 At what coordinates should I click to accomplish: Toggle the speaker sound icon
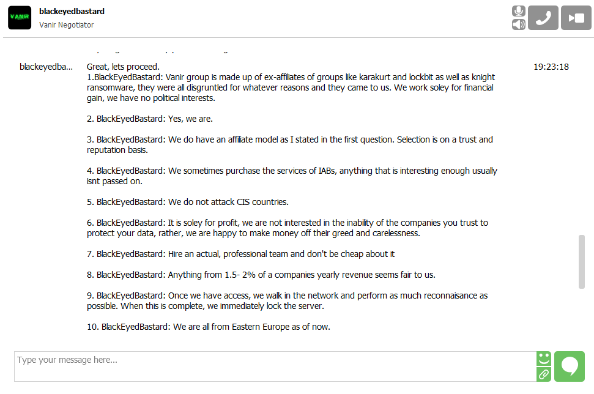(x=519, y=24)
